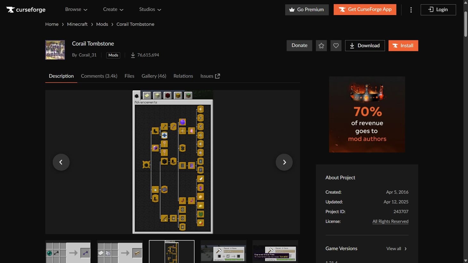
Task: Go to the next gallery image
Action: pos(284,162)
